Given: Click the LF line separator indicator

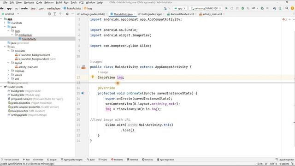Looking at the screenshot, I should click(266, 164).
